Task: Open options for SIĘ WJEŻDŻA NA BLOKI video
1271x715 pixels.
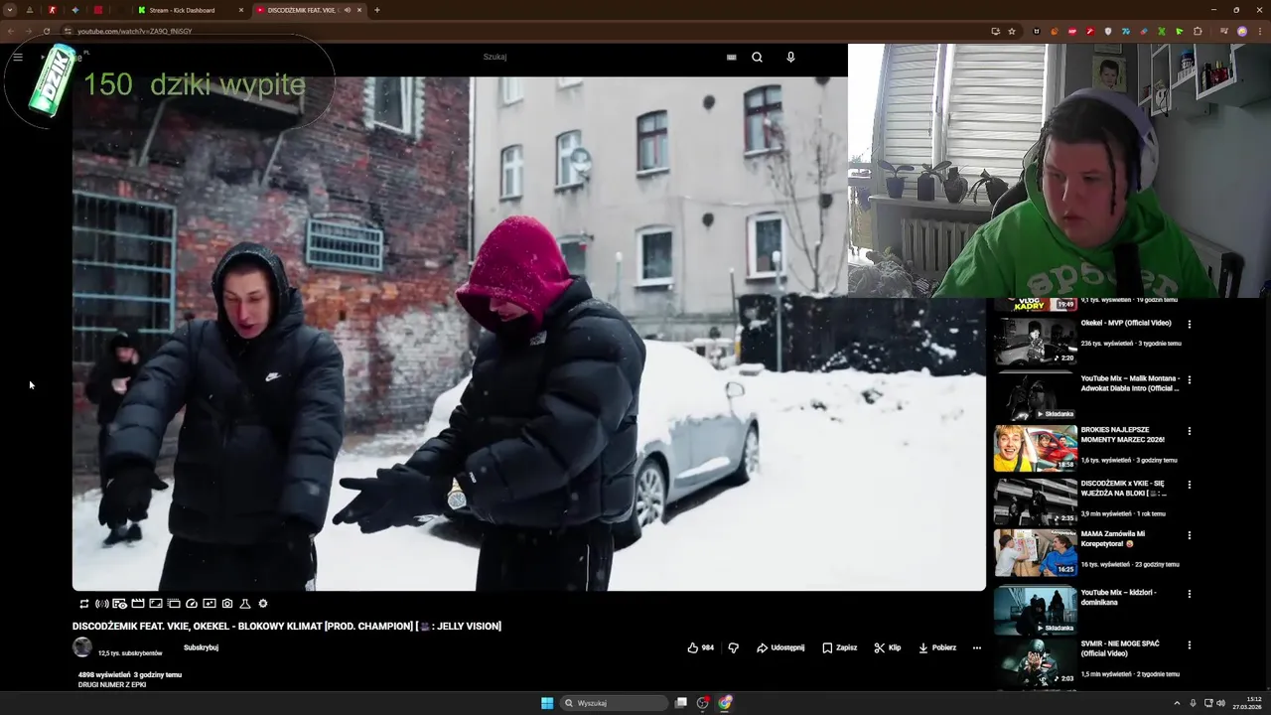Action: (x=1190, y=485)
